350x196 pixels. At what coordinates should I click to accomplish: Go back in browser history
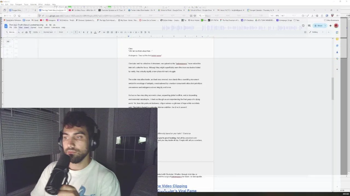tap(5, 16)
